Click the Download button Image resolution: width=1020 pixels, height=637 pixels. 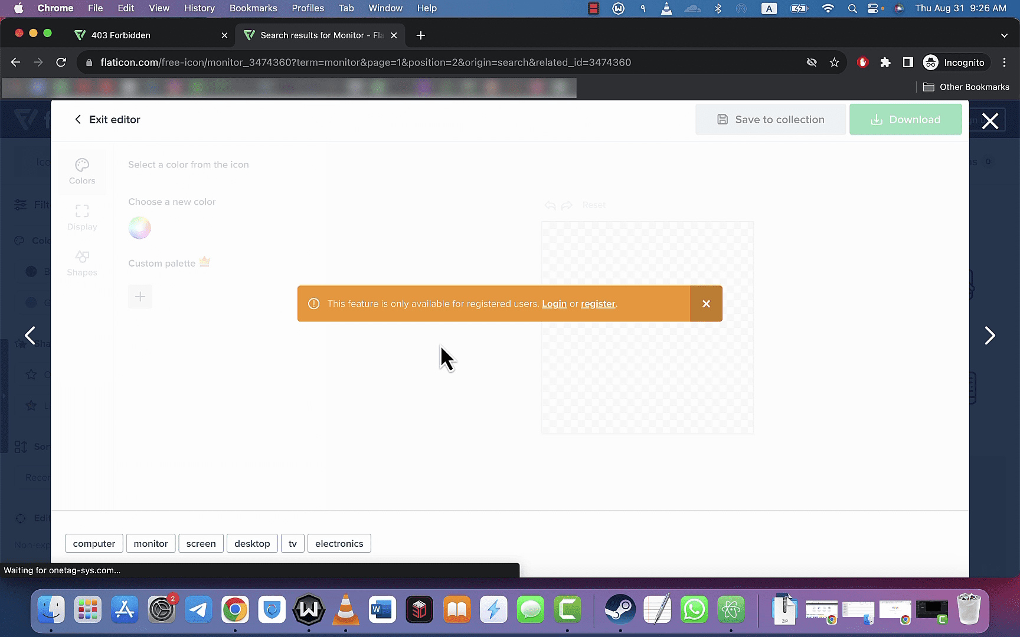(x=905, y=120)
